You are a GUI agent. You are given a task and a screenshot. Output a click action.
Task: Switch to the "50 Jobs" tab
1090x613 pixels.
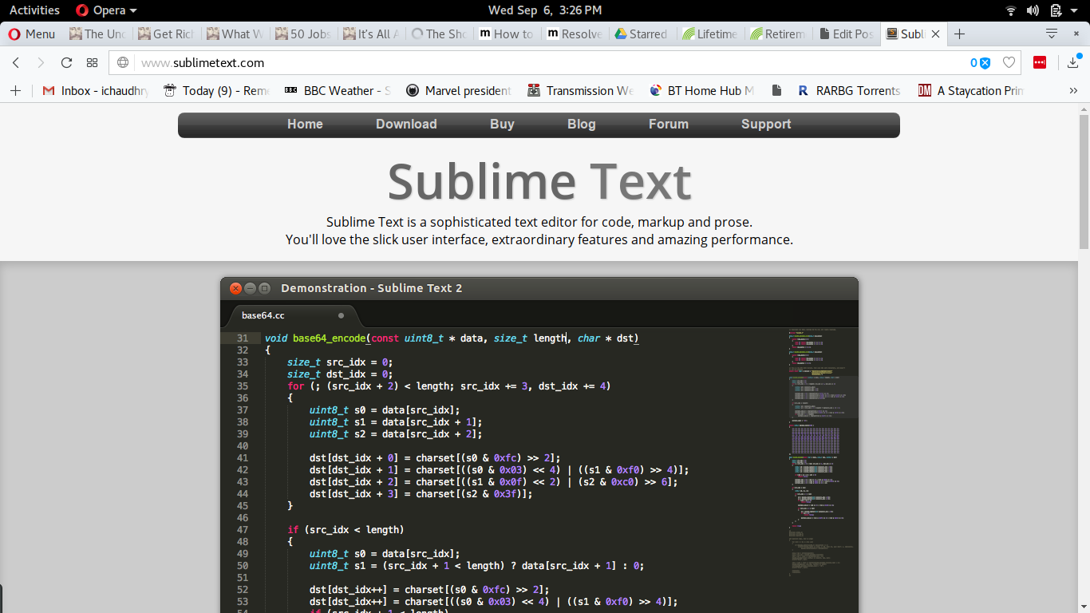click(x=302, y=34)
